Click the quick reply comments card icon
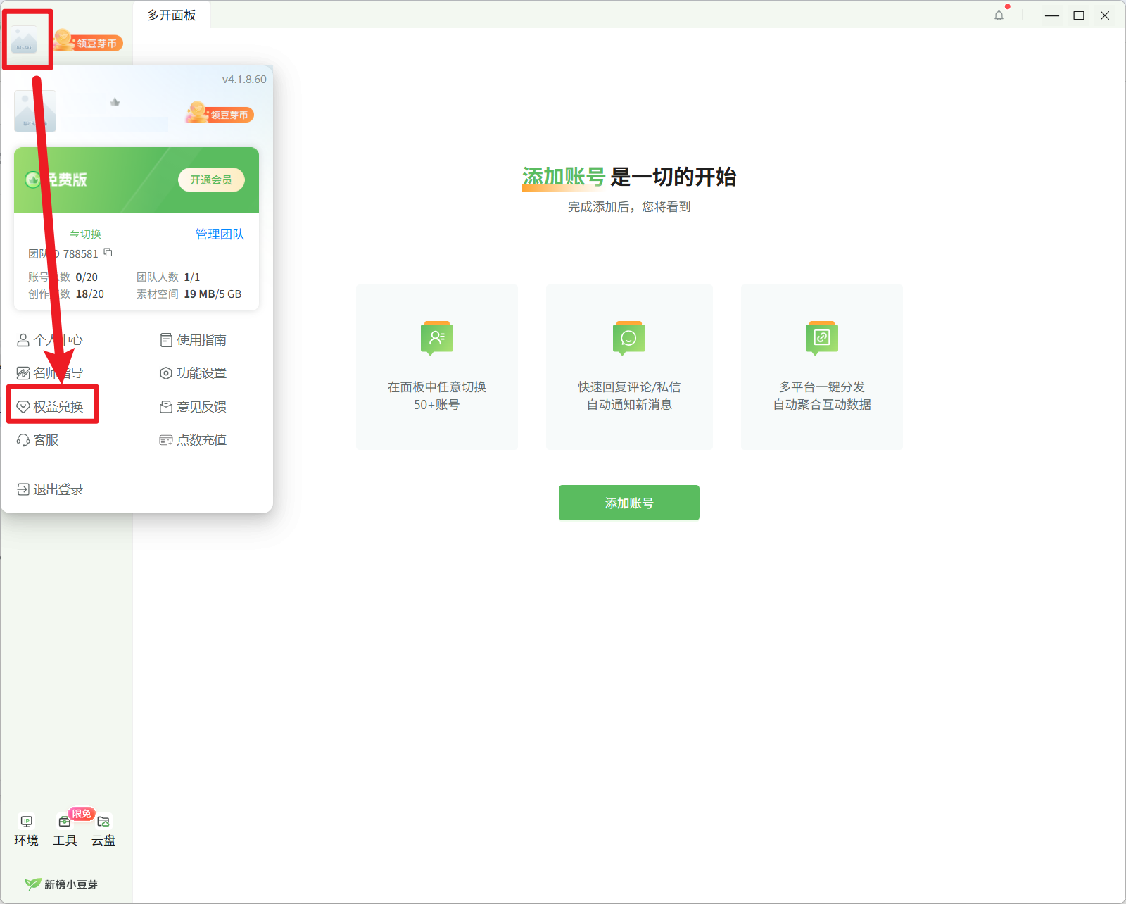The width and height of the screenshot is (1126, 904). tap(628, 338)
